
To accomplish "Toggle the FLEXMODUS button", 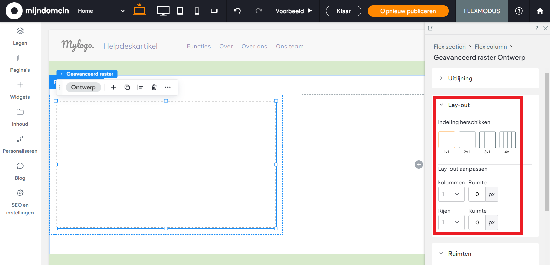I will [482, 11].
